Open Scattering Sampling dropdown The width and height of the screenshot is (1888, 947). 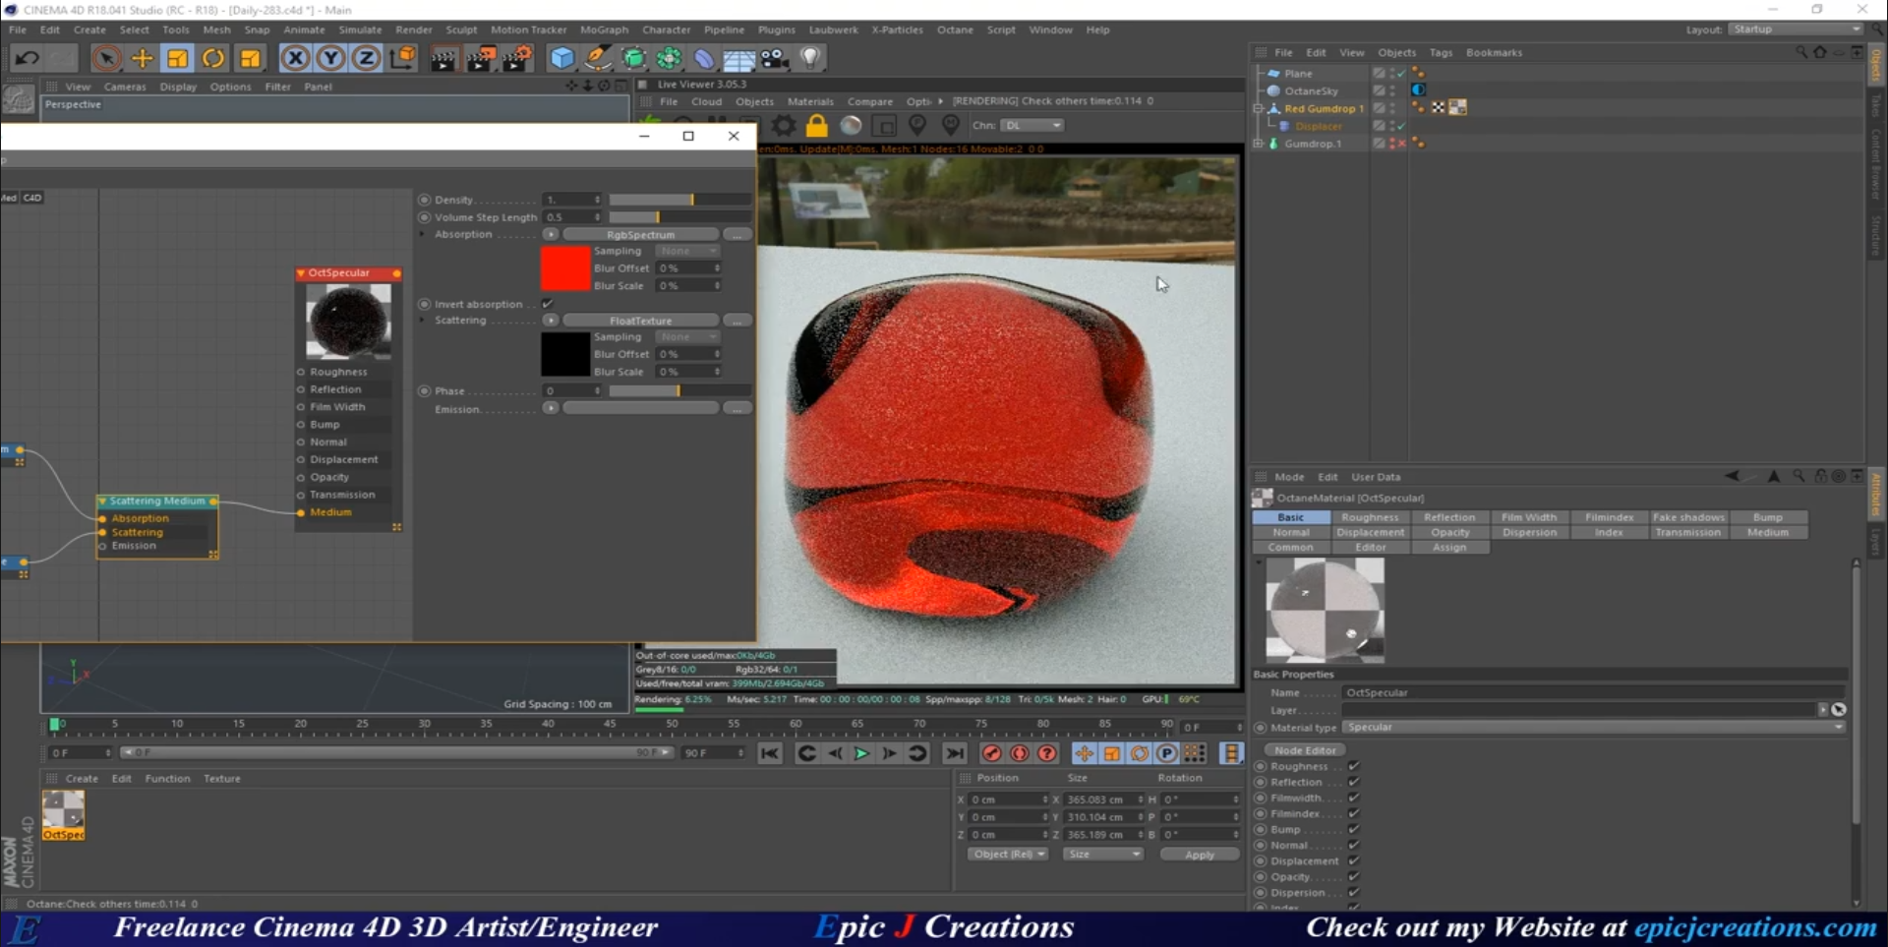click(686, 336)
